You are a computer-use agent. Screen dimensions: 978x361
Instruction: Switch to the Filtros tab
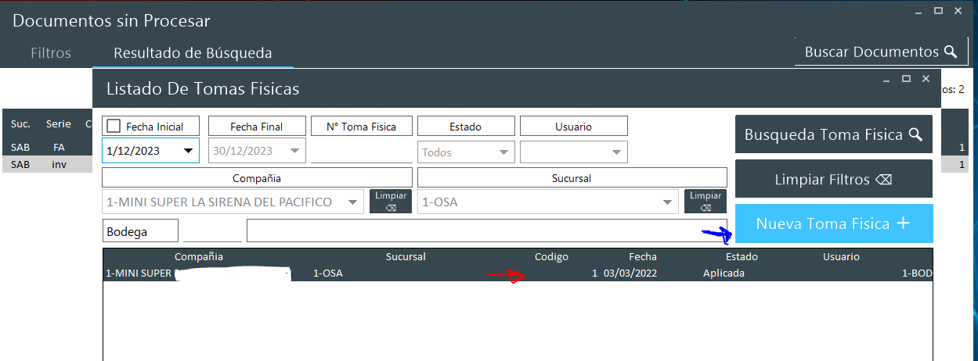pos(51,53)
